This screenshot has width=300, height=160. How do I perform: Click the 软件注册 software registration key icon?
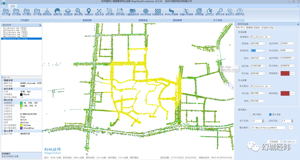point(220,12)
